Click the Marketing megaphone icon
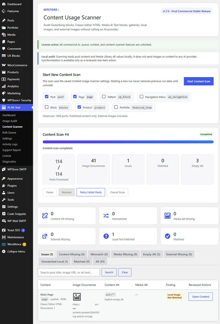The height and width of the screenshot is (324, 220). (x=4, y=93)
